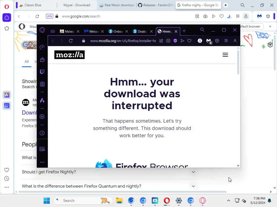Toggle the VPN badge in the Opera address bar

(50, 16)
